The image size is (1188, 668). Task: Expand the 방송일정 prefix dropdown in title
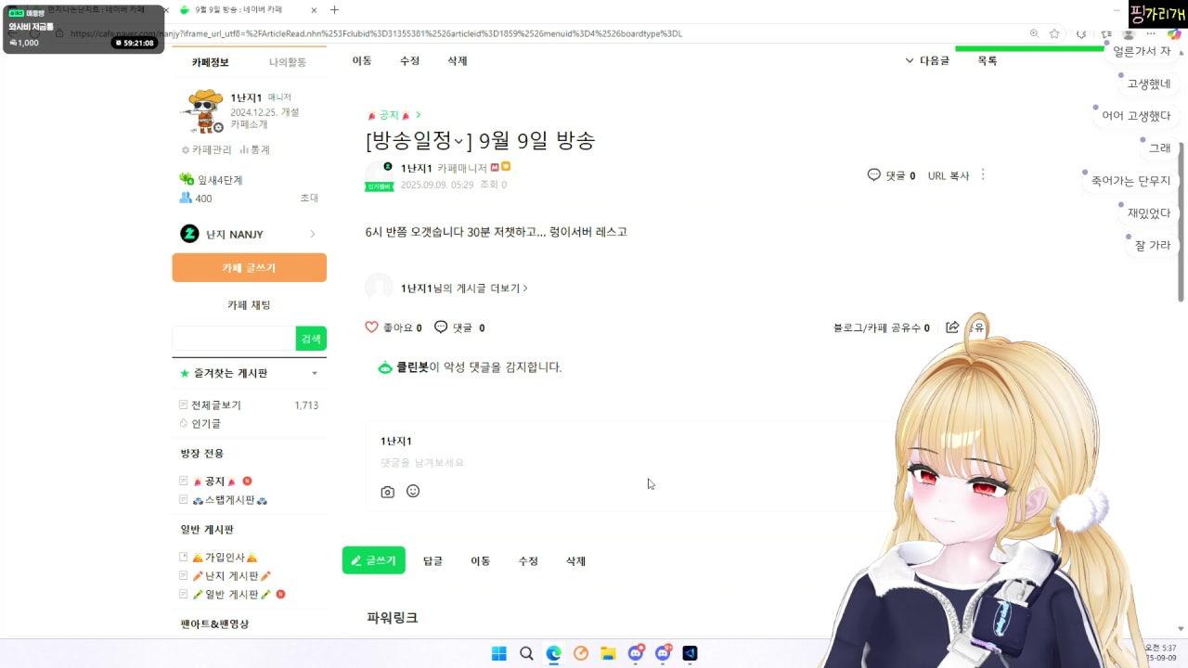tap(458, 141)
